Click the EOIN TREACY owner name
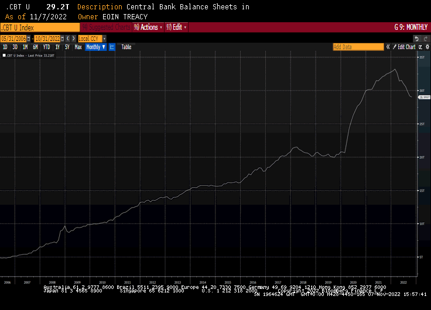Image resolution: width=431 pixels, height=310 pixels. (125, 17)
